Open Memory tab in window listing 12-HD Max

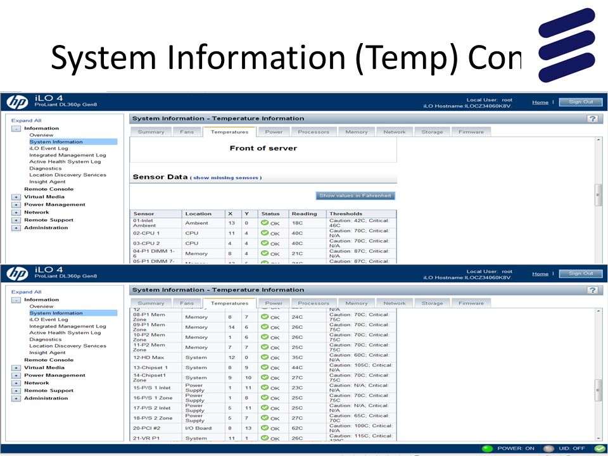pyautogui.click(x=357, y=303)
